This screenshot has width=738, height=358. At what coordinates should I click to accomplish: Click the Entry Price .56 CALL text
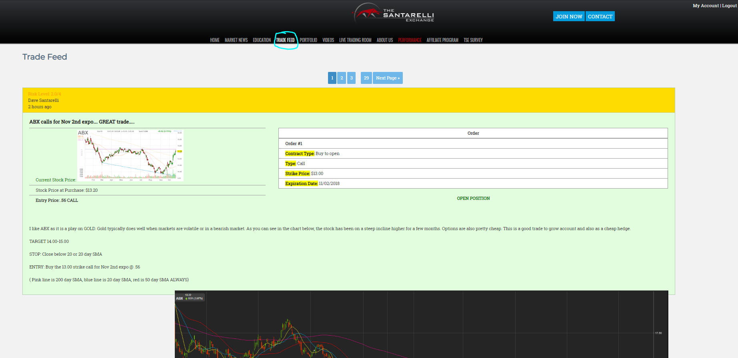(57, 200)
